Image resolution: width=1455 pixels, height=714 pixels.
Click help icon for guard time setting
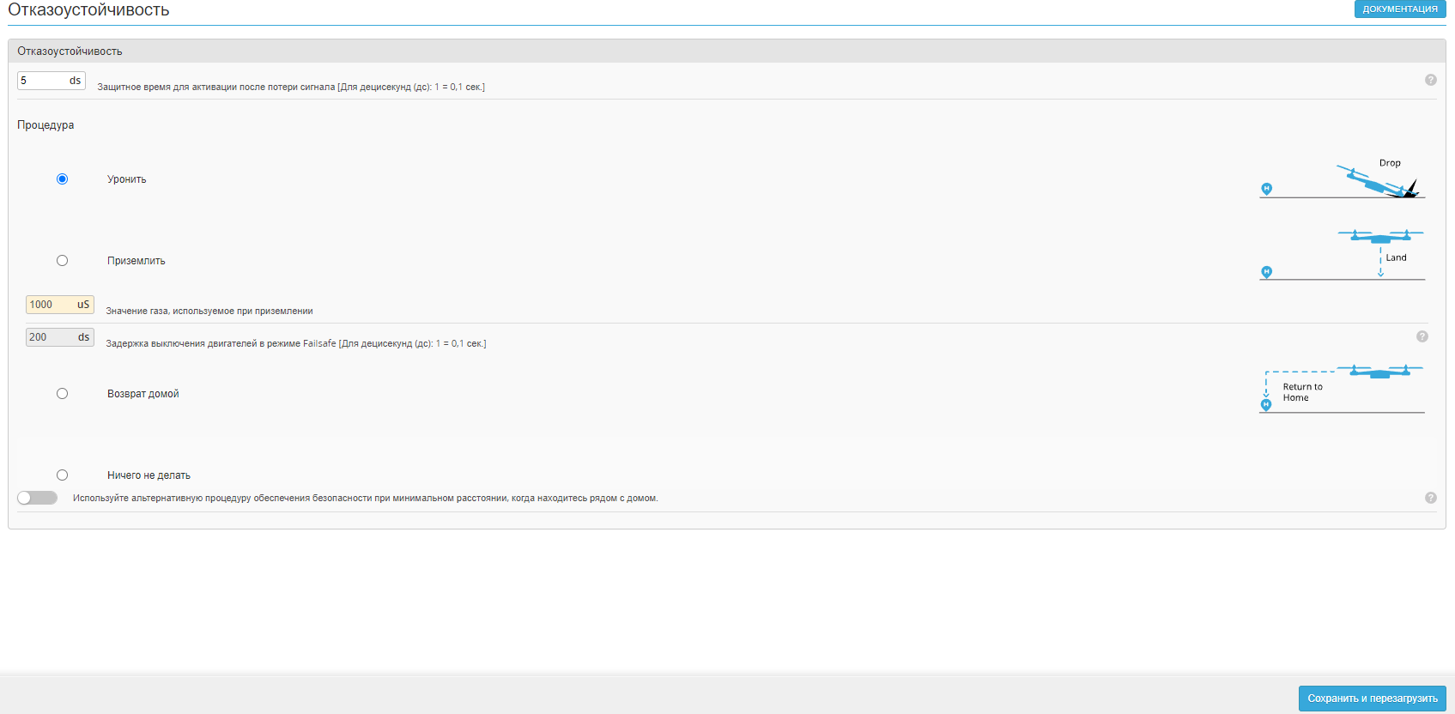pos(1430,80)
